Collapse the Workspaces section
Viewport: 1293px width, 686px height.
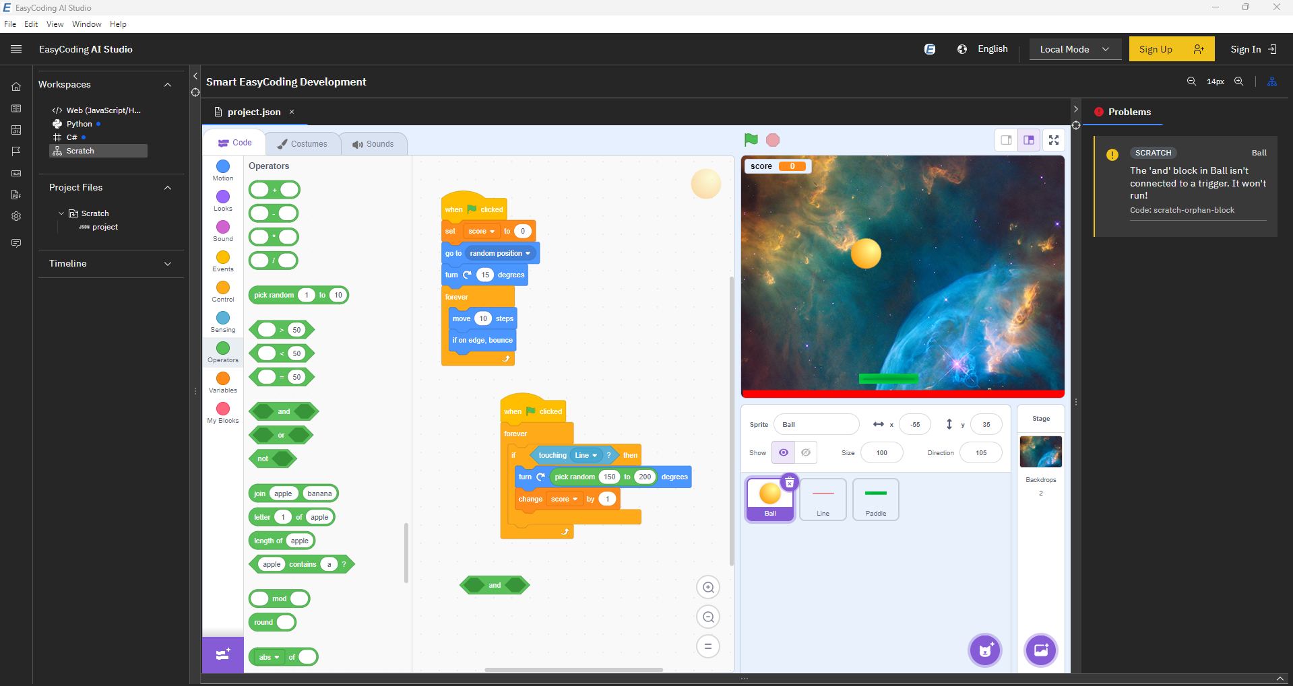click(x=168, y=84)
